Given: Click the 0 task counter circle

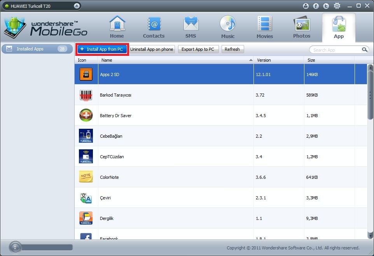Looking at the screenshot, I should [x=15, y=247].
